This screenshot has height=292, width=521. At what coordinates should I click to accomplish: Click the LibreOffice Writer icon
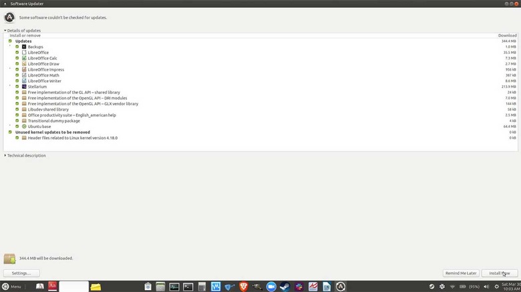pyautogui.click(x=24, y=81)
